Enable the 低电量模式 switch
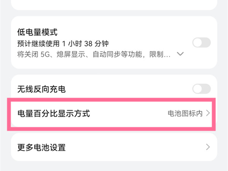The width and height of the screenshot is (228, 171). point(201,43)
